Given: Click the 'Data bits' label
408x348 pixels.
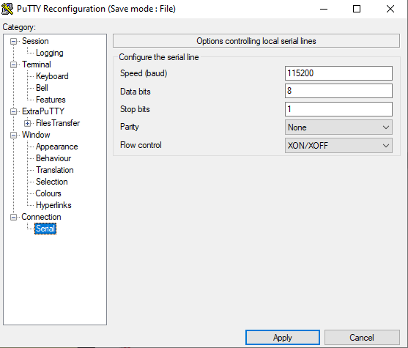Looking at the screenshot, I should [x=136, y=92].
